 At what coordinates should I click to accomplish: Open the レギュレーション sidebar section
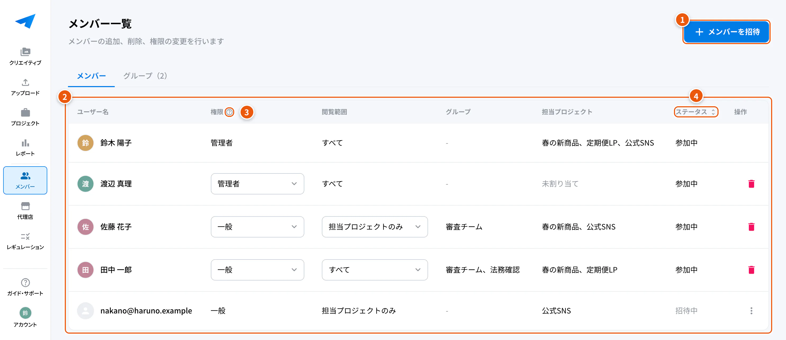[25, 241]
